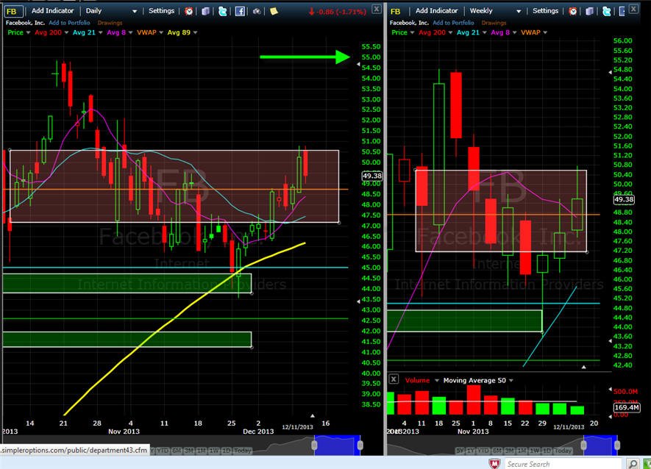The width and height of the screenshot is (651, 469).
Task: Expand the Avg 8 options on the Weekly chart
Action: (x=514, y=32)
